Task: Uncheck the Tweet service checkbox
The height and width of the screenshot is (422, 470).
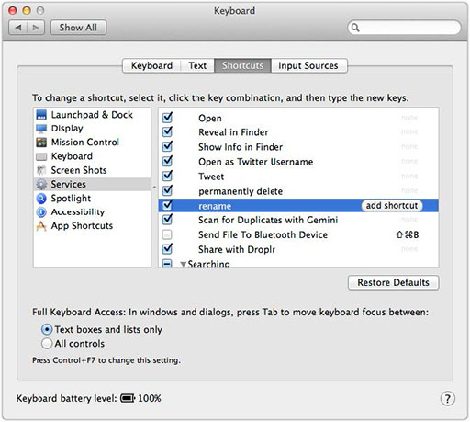Action: tap(167, 176)
